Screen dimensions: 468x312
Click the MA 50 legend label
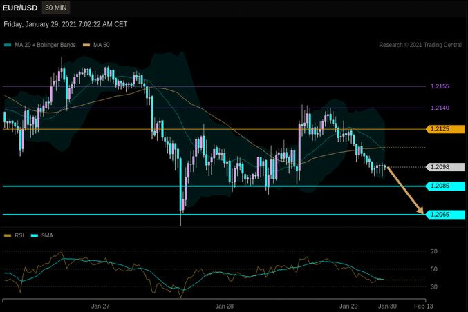[101, 45]
